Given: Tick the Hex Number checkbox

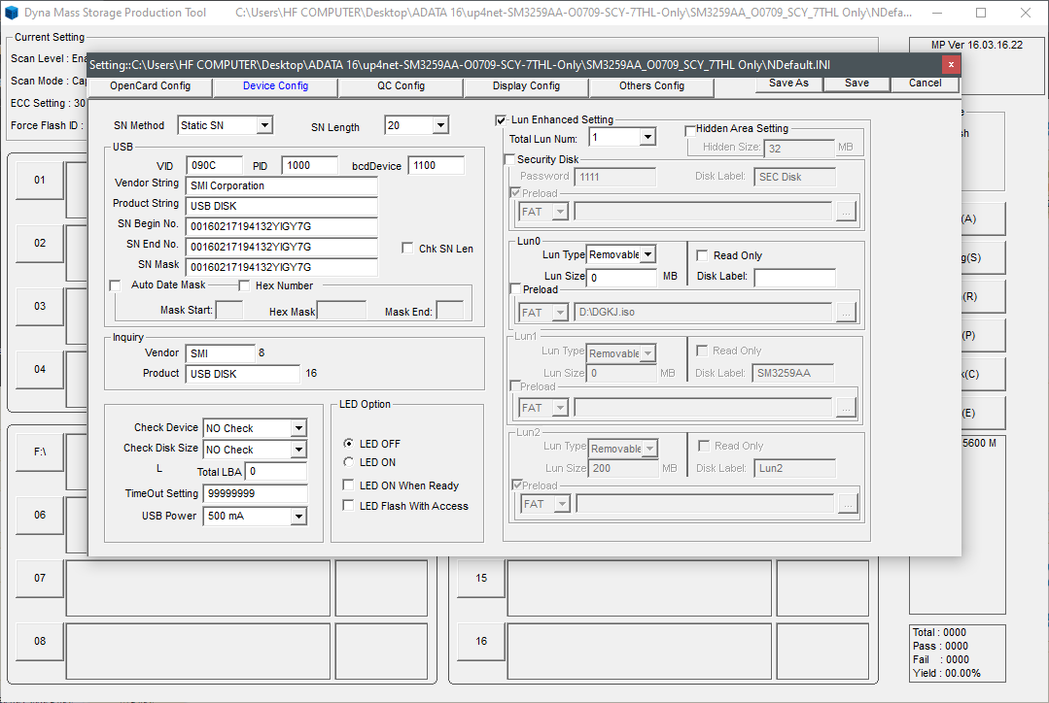Looking at the screenshot, I should [x=244, y=286].
